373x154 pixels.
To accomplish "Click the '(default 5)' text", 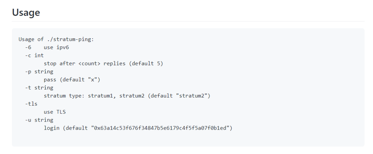I will tap(147, 64).
